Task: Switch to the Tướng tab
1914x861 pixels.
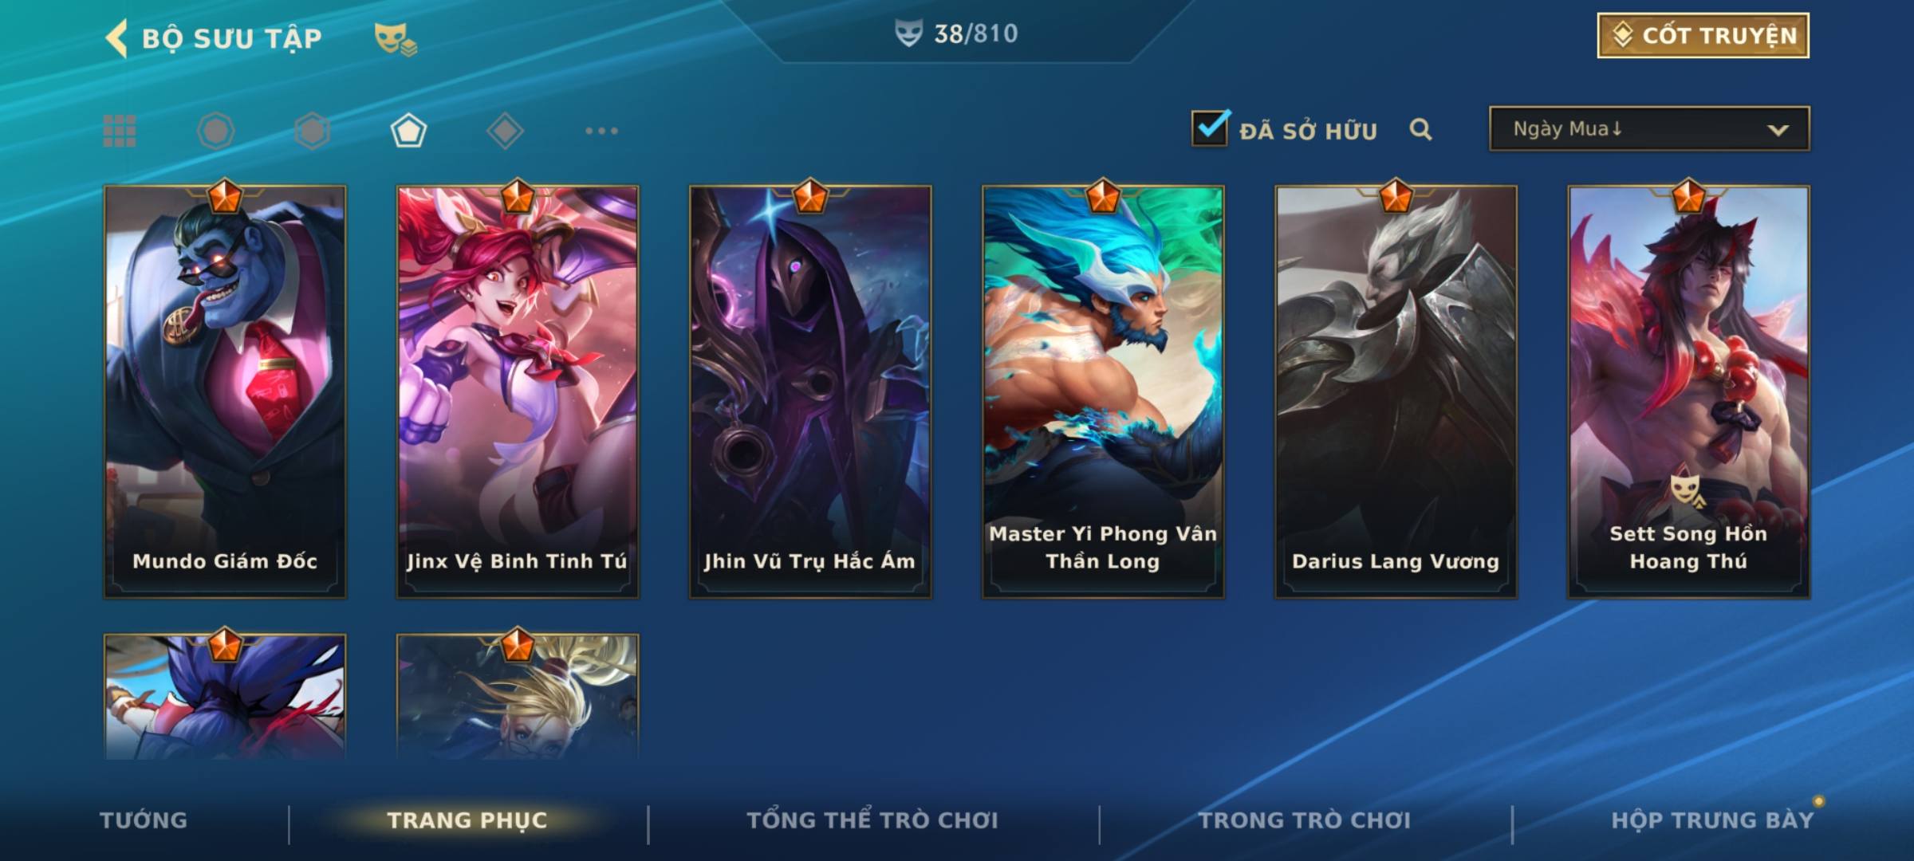Action: pyautogui.click(x=144, y=820)
